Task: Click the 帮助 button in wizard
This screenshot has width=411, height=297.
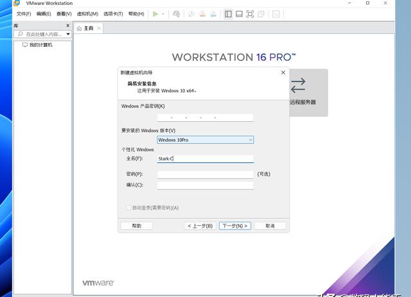Action: point(136,226)
